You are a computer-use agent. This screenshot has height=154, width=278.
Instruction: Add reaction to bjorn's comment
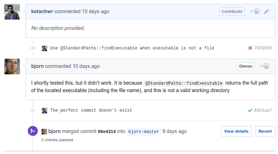(x=264, y=66)
